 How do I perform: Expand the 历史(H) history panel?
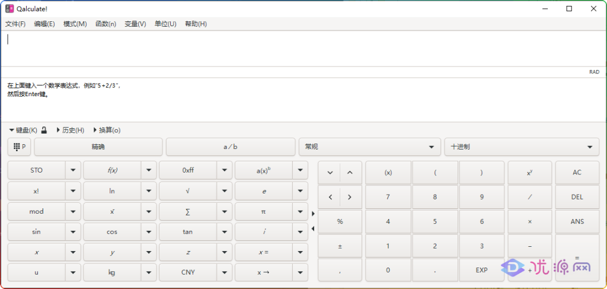click(x=70, y=130)
